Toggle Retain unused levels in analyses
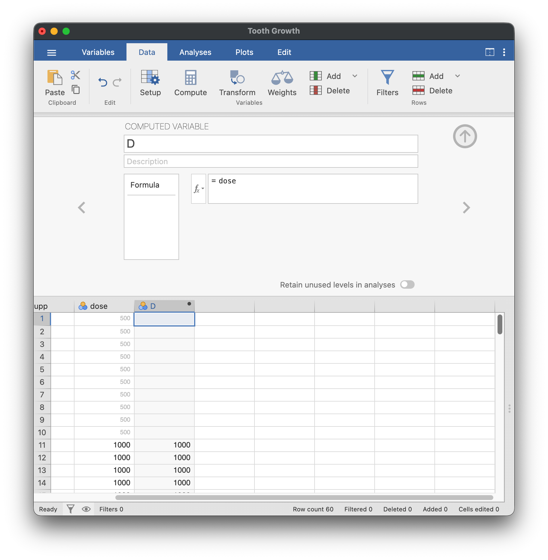 coord(407,285)
